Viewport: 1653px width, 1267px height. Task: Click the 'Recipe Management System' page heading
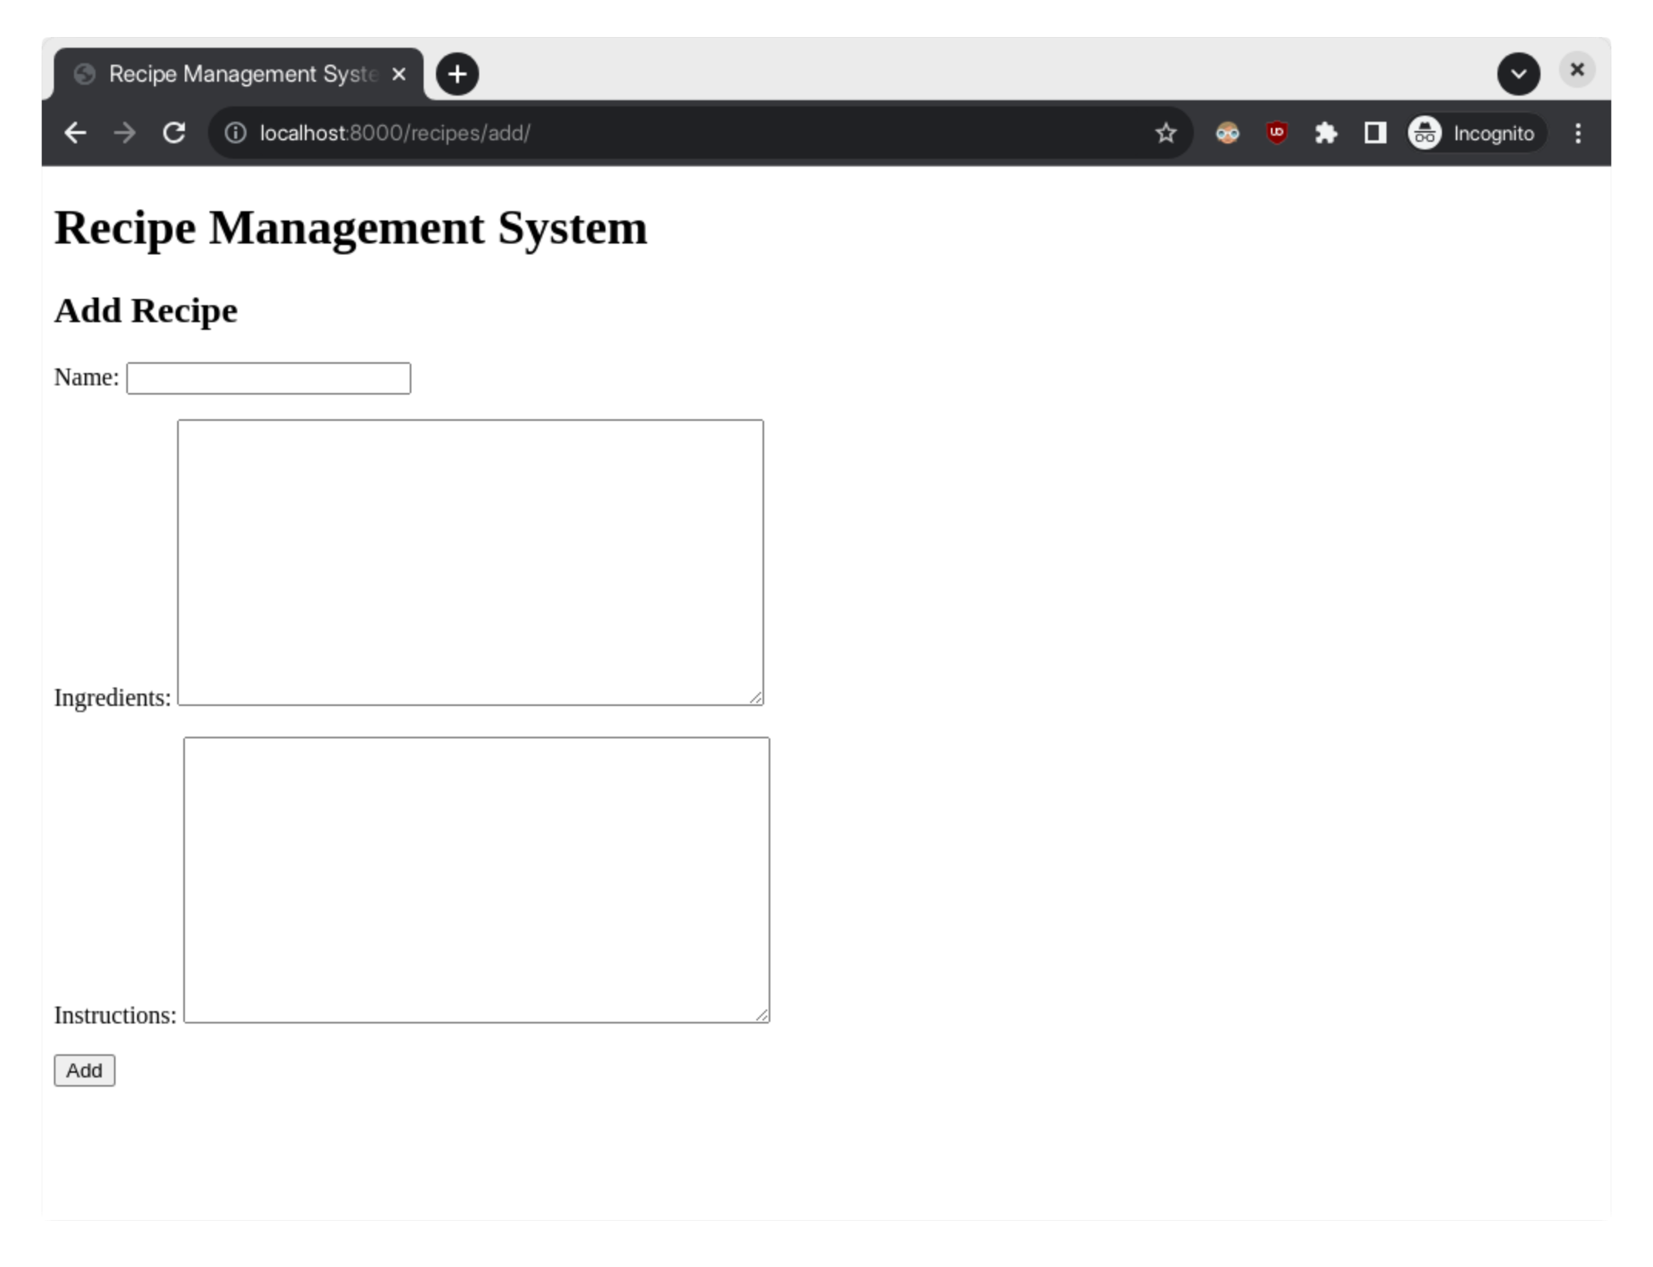pyautogui.click(x=350, y=228)
